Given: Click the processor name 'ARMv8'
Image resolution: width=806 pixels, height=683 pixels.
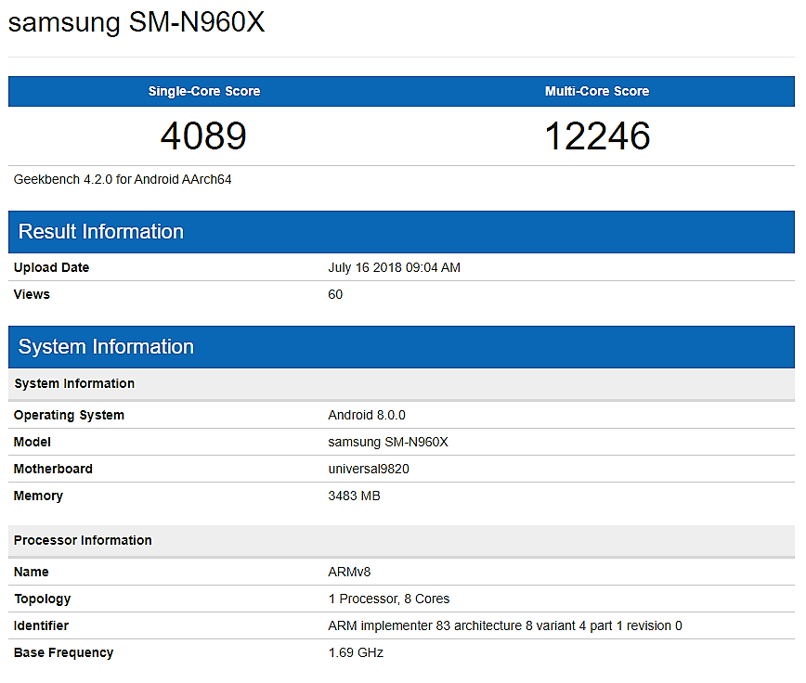Looking at the screenshot, I should click(x=349, y=572).
